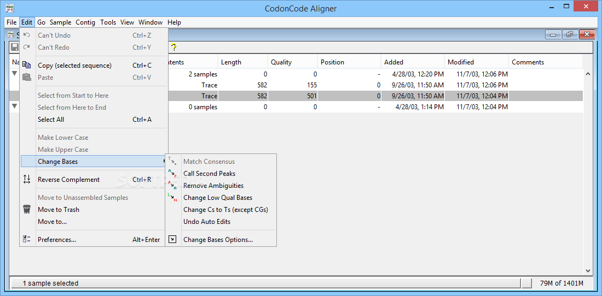This screenshot has width=602, height=296.
Task: Choose Move to Trash menu entry
Action: coord(94,210)
